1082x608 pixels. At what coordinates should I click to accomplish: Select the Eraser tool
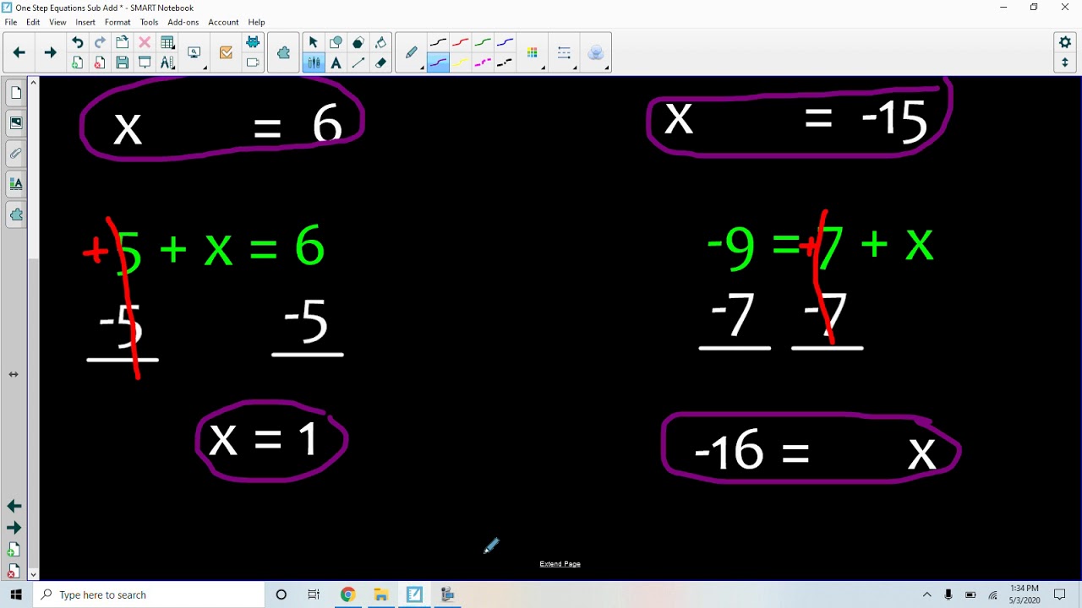[x=381, y=62]
